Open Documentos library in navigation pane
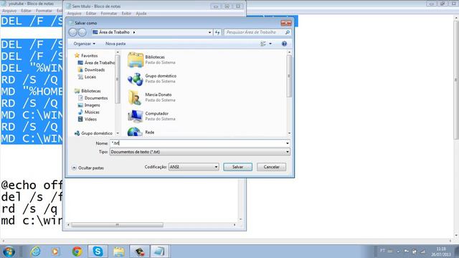This screenshot has width=459, height=258. pyautogui.click(x=93, y=98)
